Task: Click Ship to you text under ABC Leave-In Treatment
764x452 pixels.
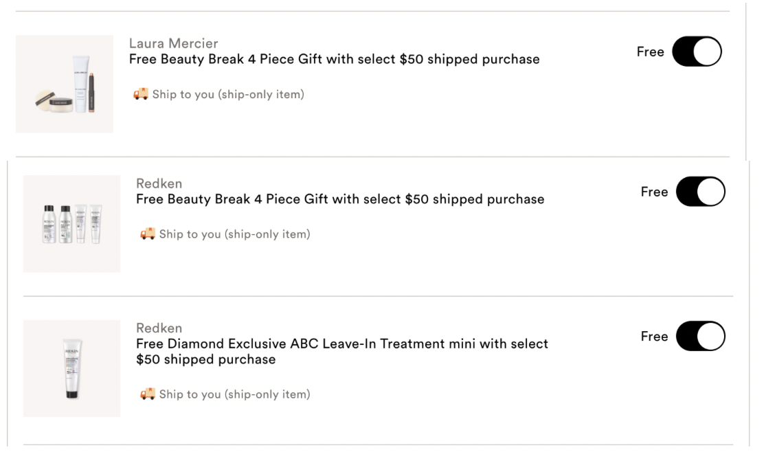Action: tap(234, 394)
